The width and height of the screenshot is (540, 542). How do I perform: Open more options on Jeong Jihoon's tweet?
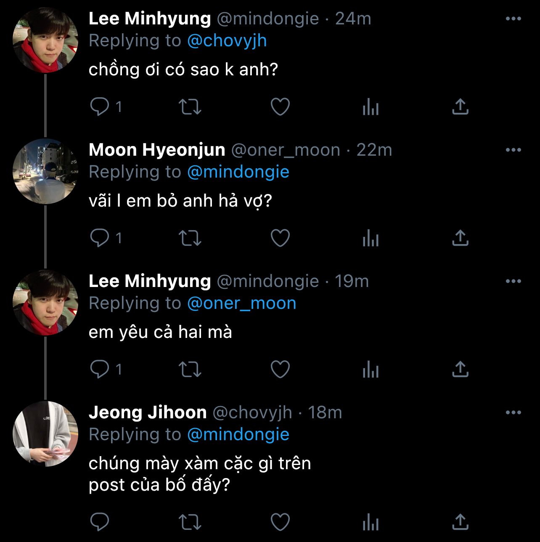(x=513, y=413)
